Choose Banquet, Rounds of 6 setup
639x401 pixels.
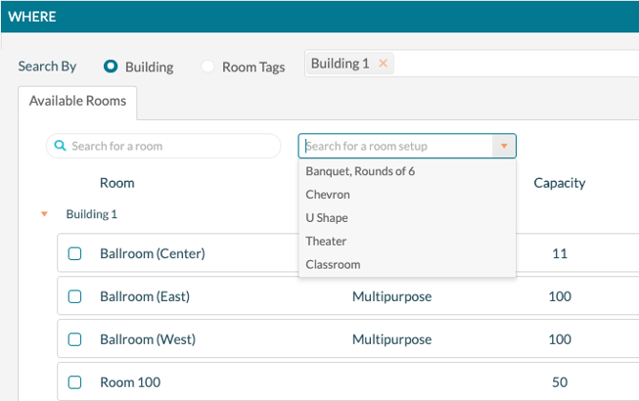pyautogui.click(x=360, y=171)
